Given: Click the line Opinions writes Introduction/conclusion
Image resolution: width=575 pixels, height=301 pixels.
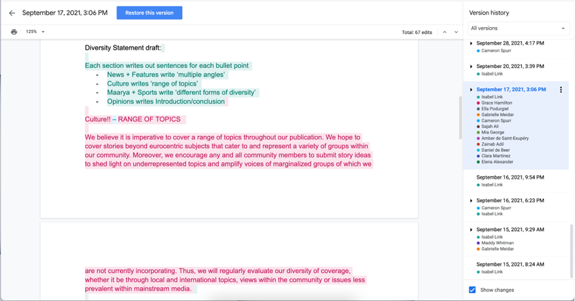Looking at the screenshot, I should click(166, 102).
